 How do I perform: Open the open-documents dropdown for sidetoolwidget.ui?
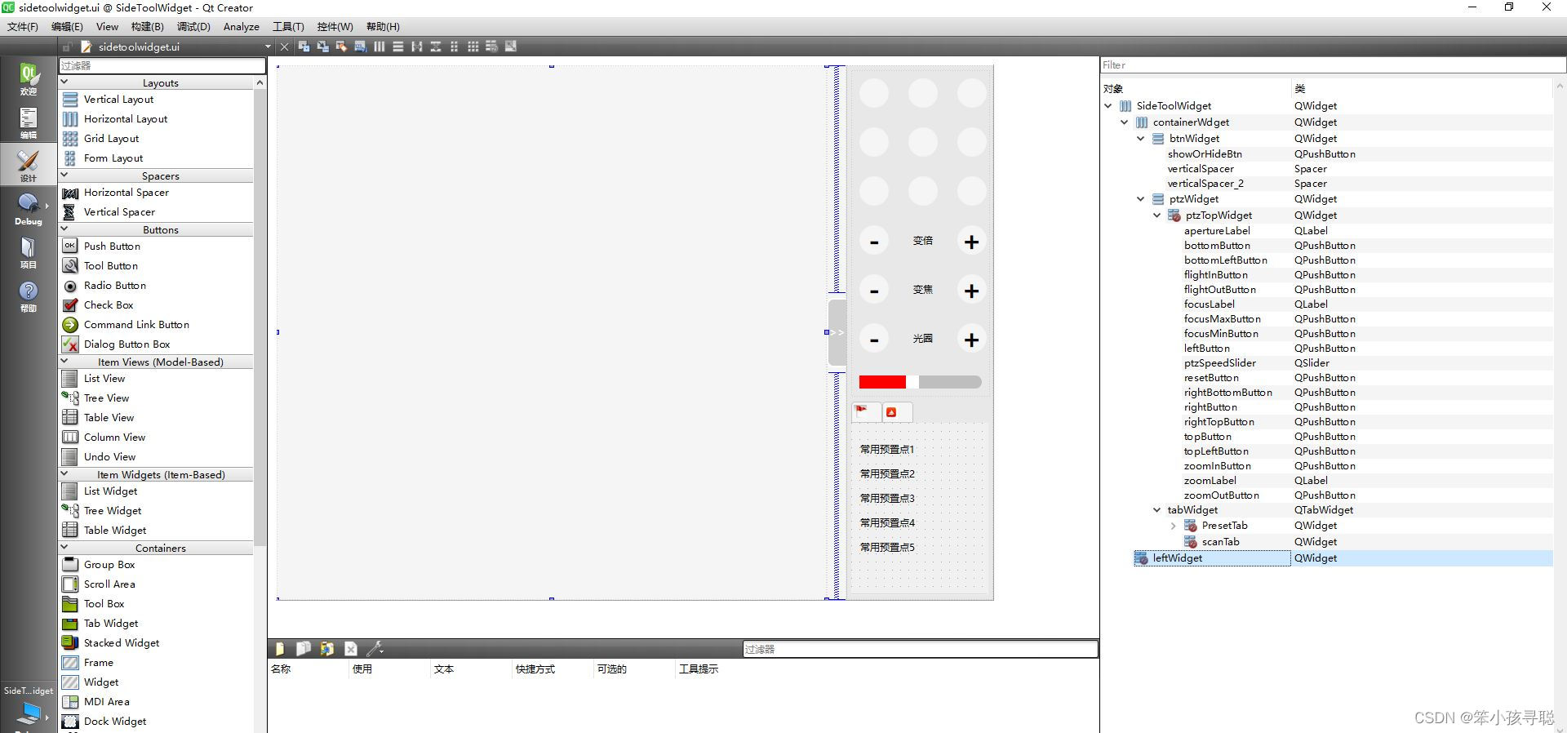(268, 47)
